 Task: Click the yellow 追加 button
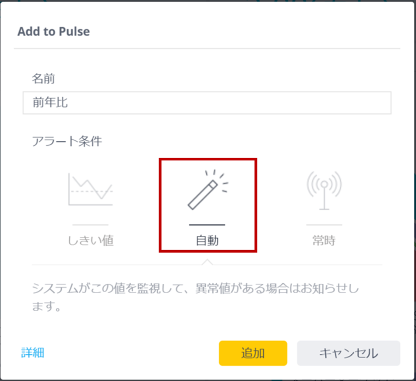pos(253,353)
